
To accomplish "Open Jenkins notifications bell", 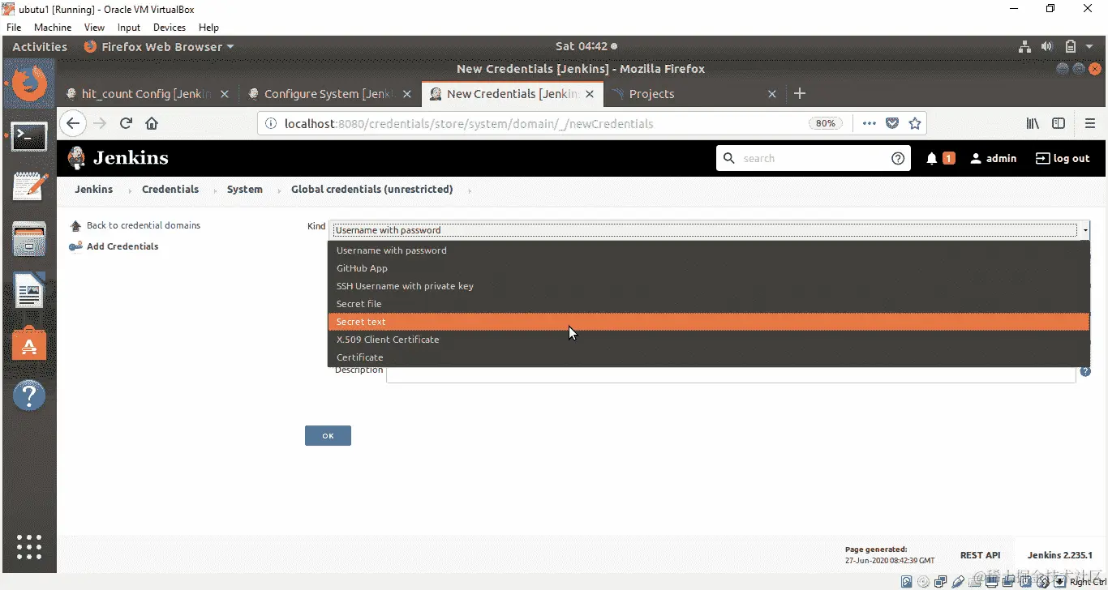I will (932, 159).
